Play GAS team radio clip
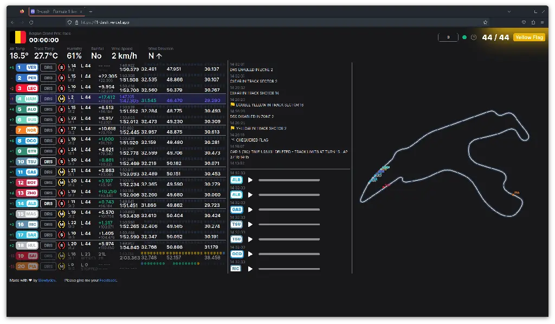 click(x=250, y=209)
